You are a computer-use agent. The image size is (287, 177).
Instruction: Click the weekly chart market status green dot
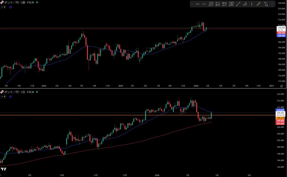(x=37, y=2)
